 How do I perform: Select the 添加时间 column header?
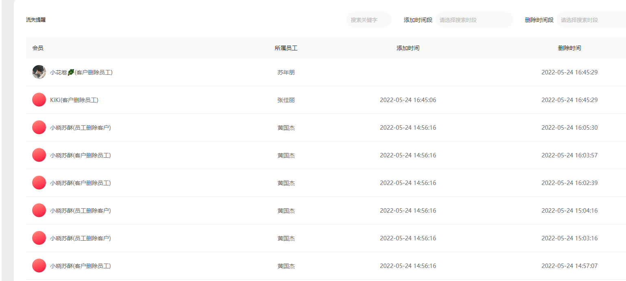408,48
